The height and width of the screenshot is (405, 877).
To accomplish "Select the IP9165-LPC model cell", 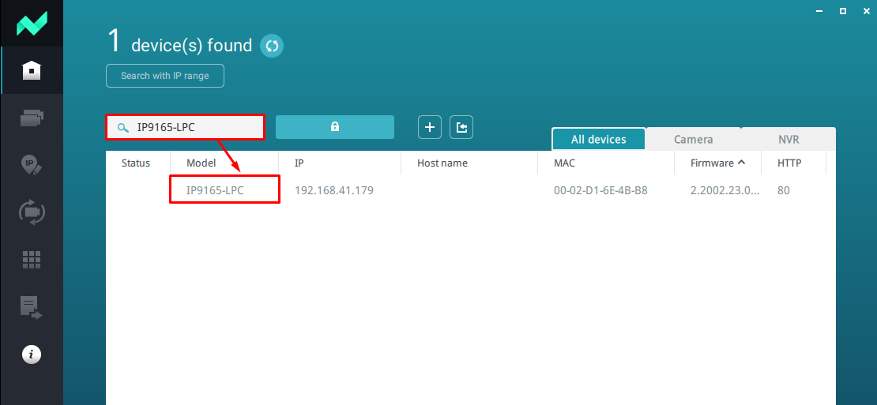I will (223, 190).
